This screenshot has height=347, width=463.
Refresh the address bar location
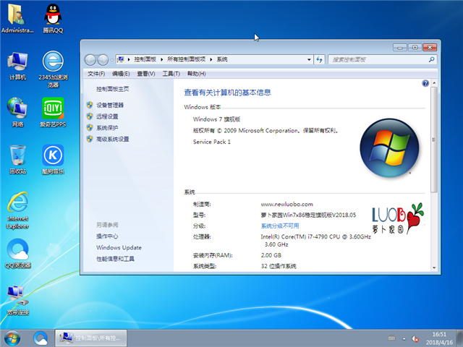tap(319, 59)
